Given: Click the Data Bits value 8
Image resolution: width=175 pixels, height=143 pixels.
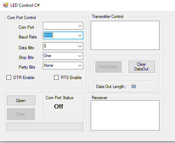Looking at the screenshot, I should (45, 46).
